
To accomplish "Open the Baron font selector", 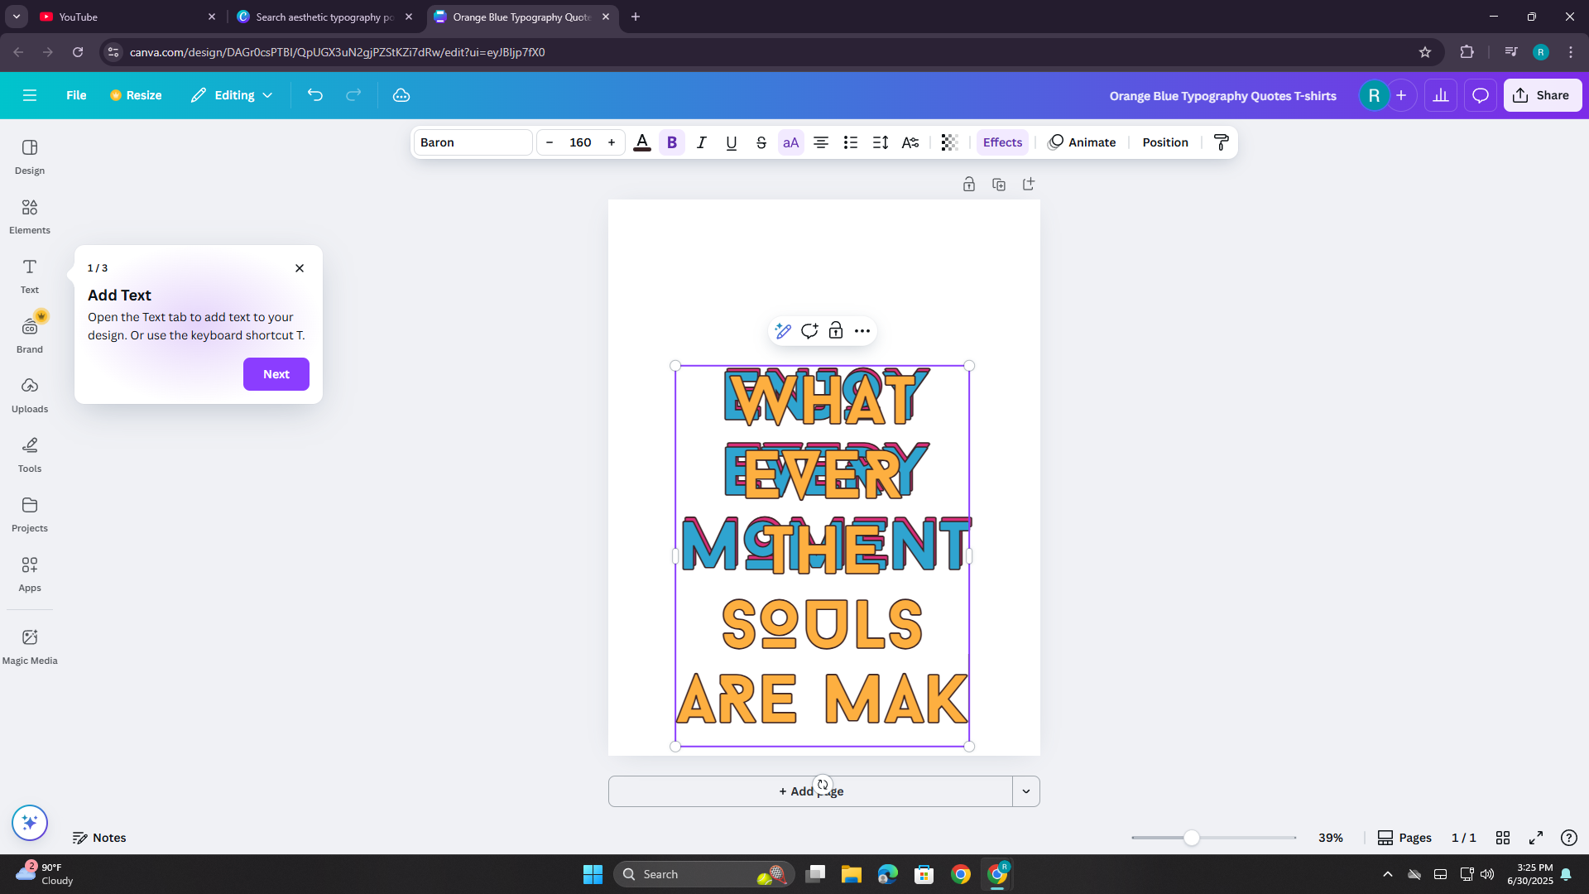I will click(x=473, y=142).
